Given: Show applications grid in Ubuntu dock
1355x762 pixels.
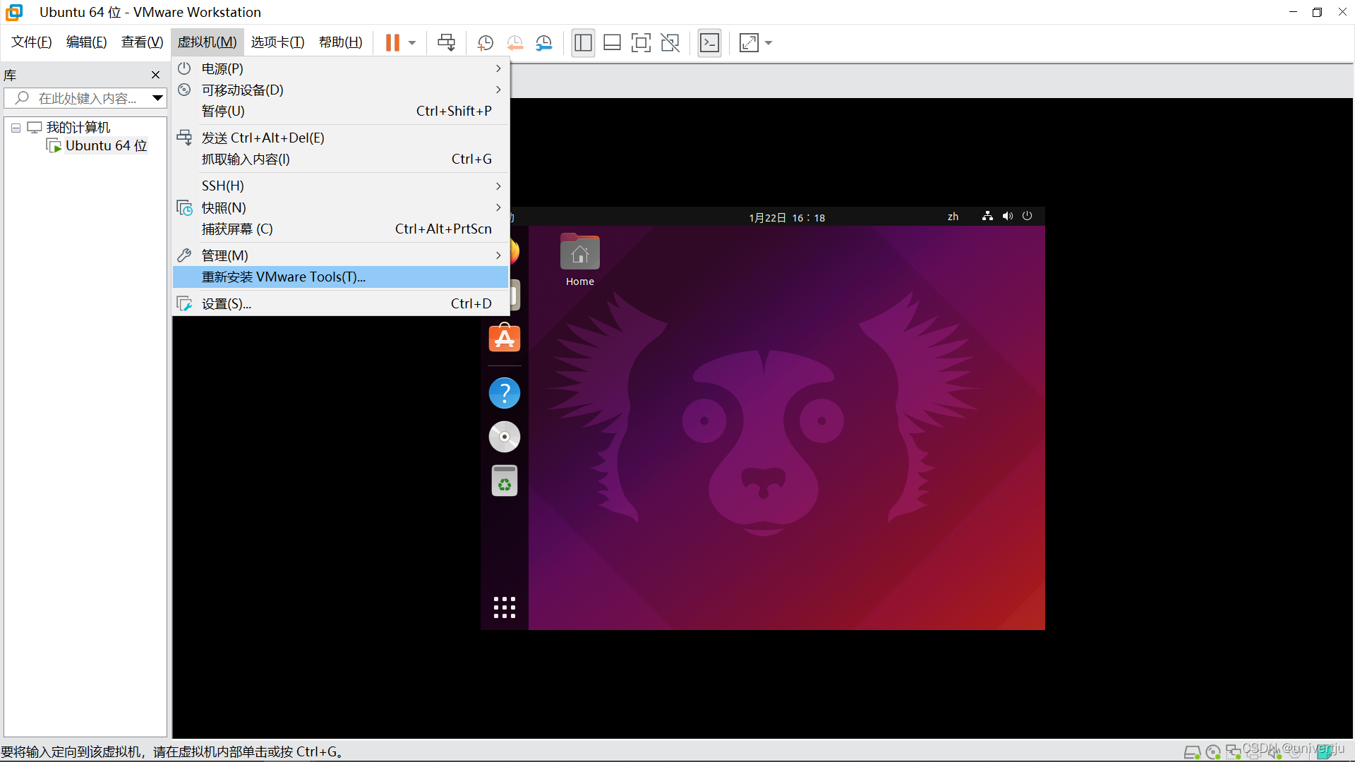Looking at the screenshot, I should (505, 607).
